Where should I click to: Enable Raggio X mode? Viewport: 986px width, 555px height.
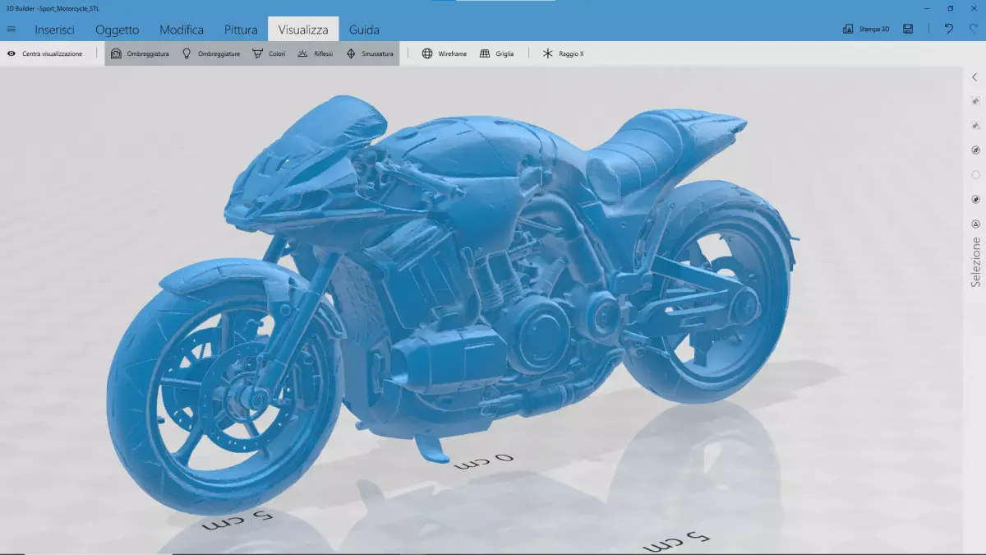[564, 53]
